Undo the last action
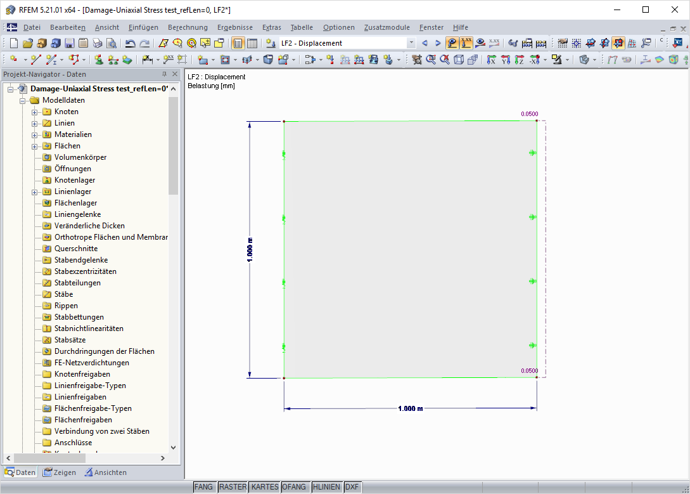690x494 pixels. [x=130, y=42]
